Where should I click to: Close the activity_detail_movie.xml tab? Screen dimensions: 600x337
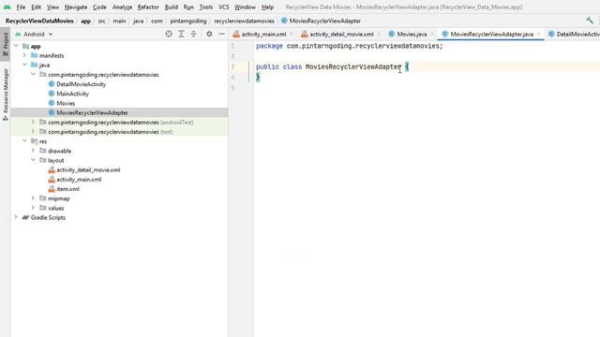[x=379, y=34]
